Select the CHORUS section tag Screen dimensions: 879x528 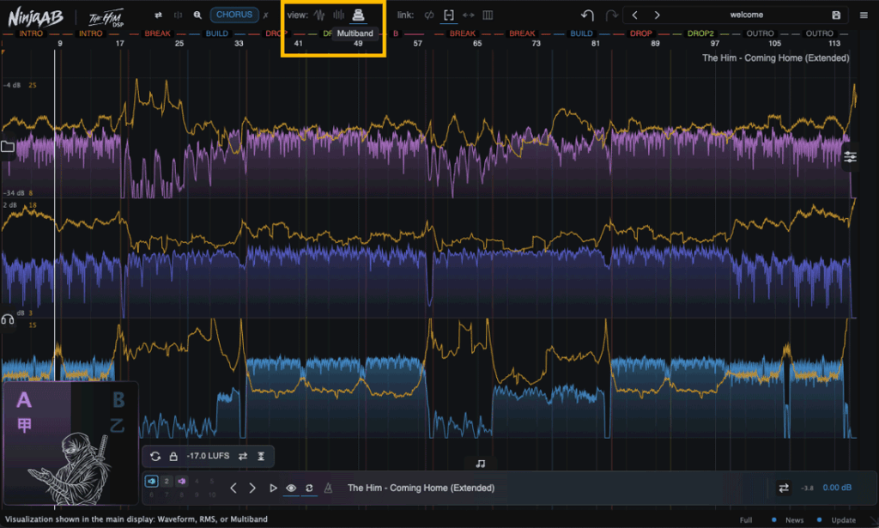234,15
